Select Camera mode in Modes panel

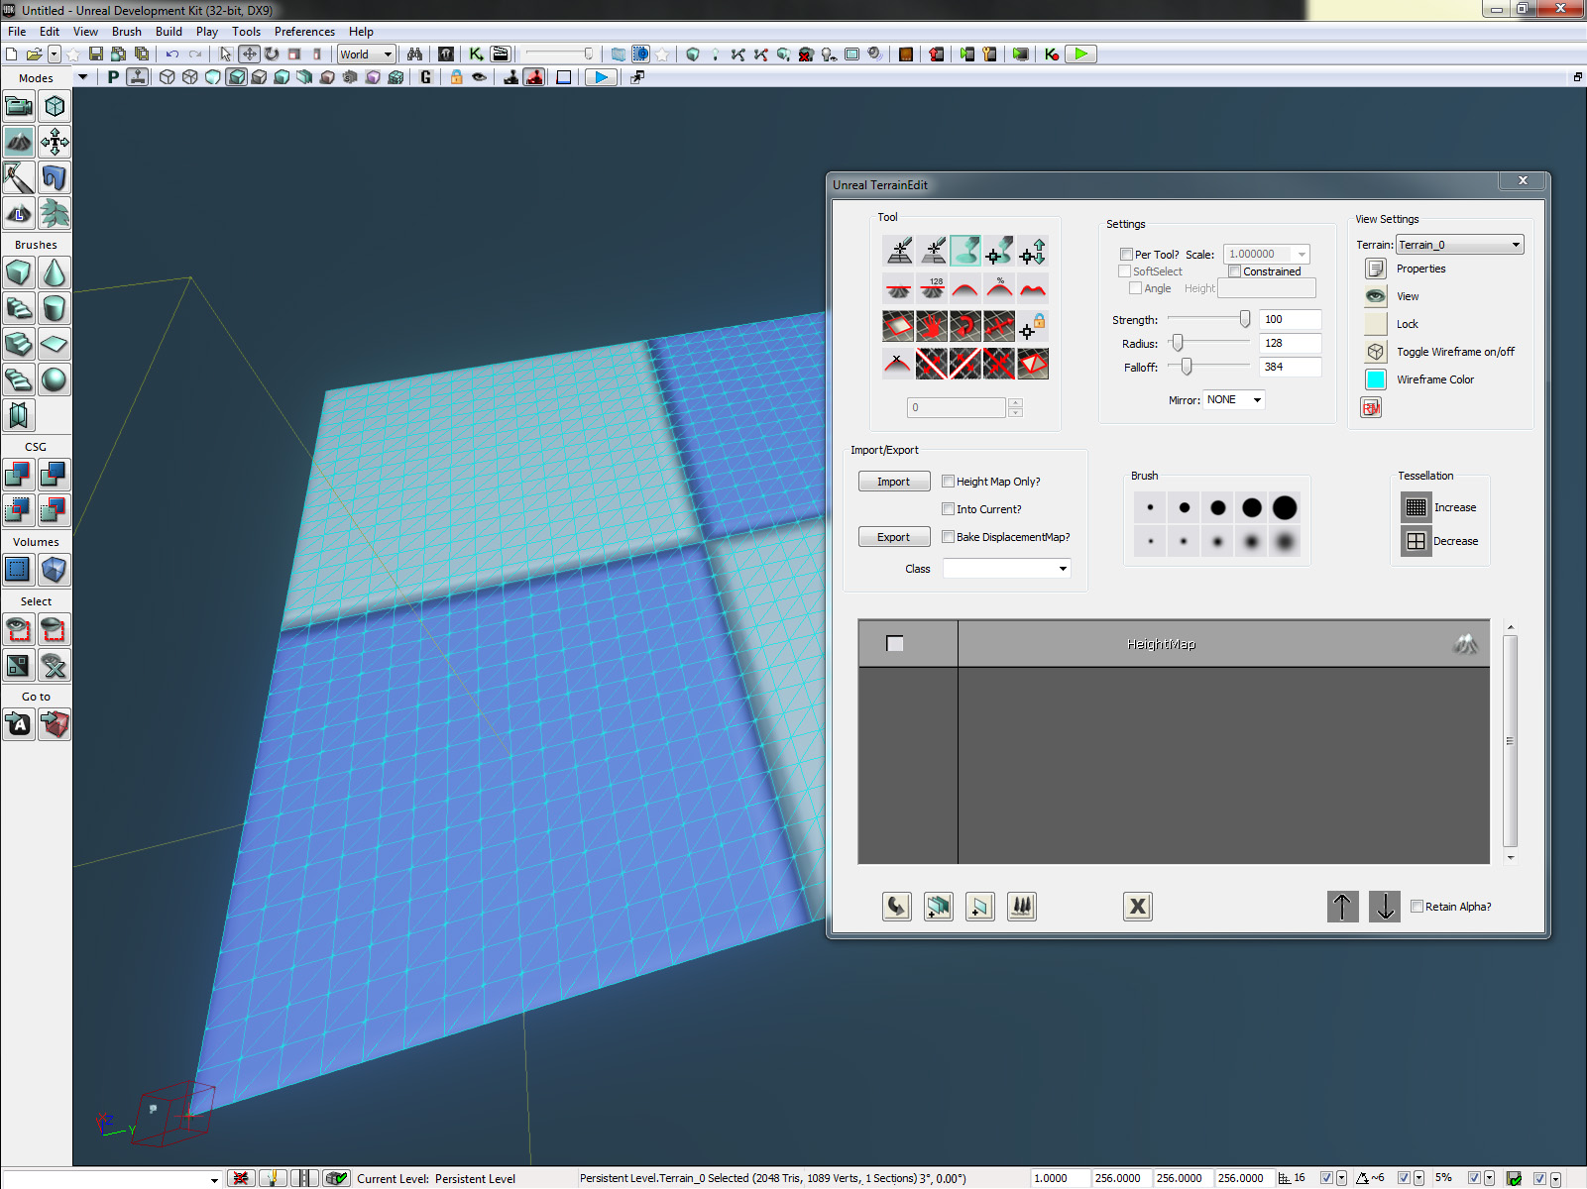pyautogui.click(x=19, y=106)
